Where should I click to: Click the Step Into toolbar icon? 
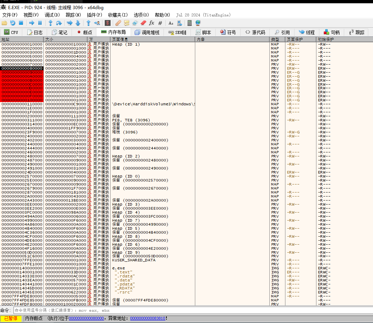point(50,23)
